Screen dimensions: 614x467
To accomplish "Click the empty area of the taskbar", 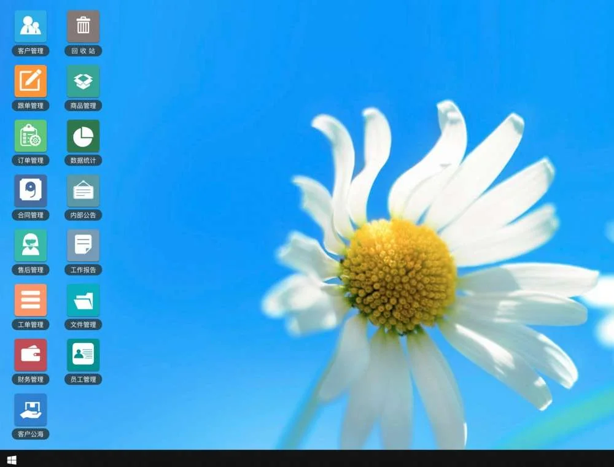I will click(307, 459).
